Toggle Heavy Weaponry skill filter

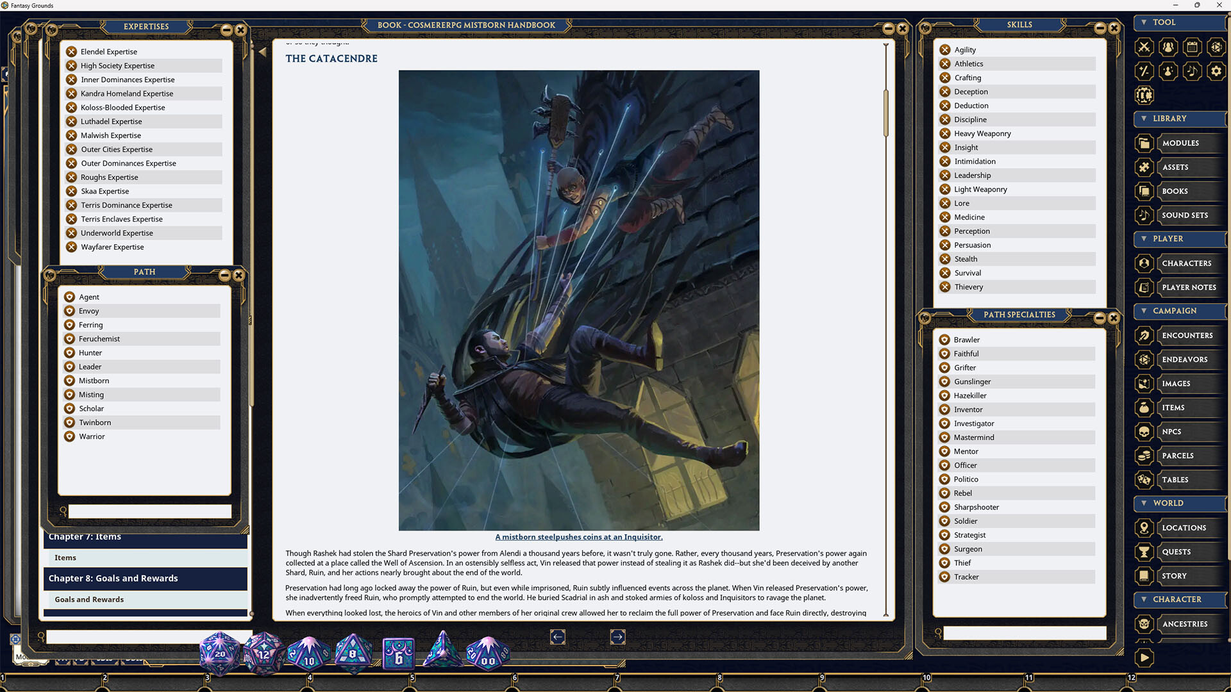1017,133
